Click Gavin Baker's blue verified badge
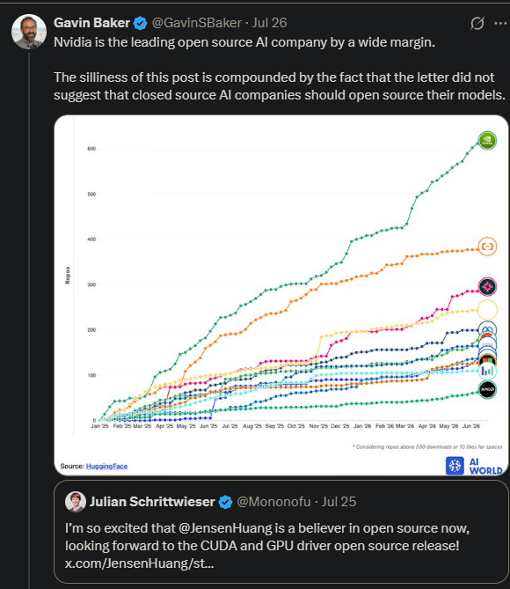 pos(141,23)
